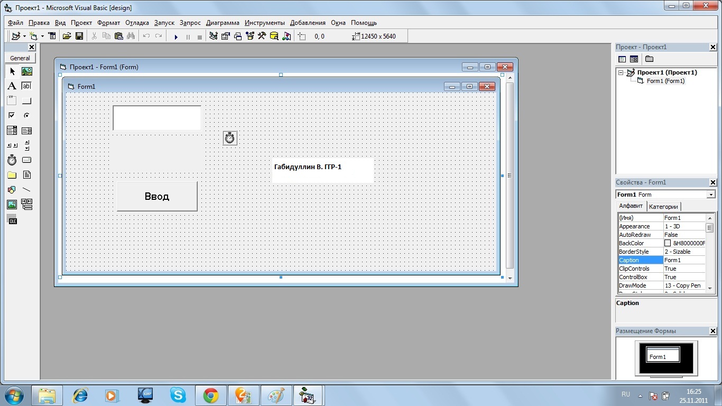
Task: Click the Start button to run the project
Action: coord(176,36)
